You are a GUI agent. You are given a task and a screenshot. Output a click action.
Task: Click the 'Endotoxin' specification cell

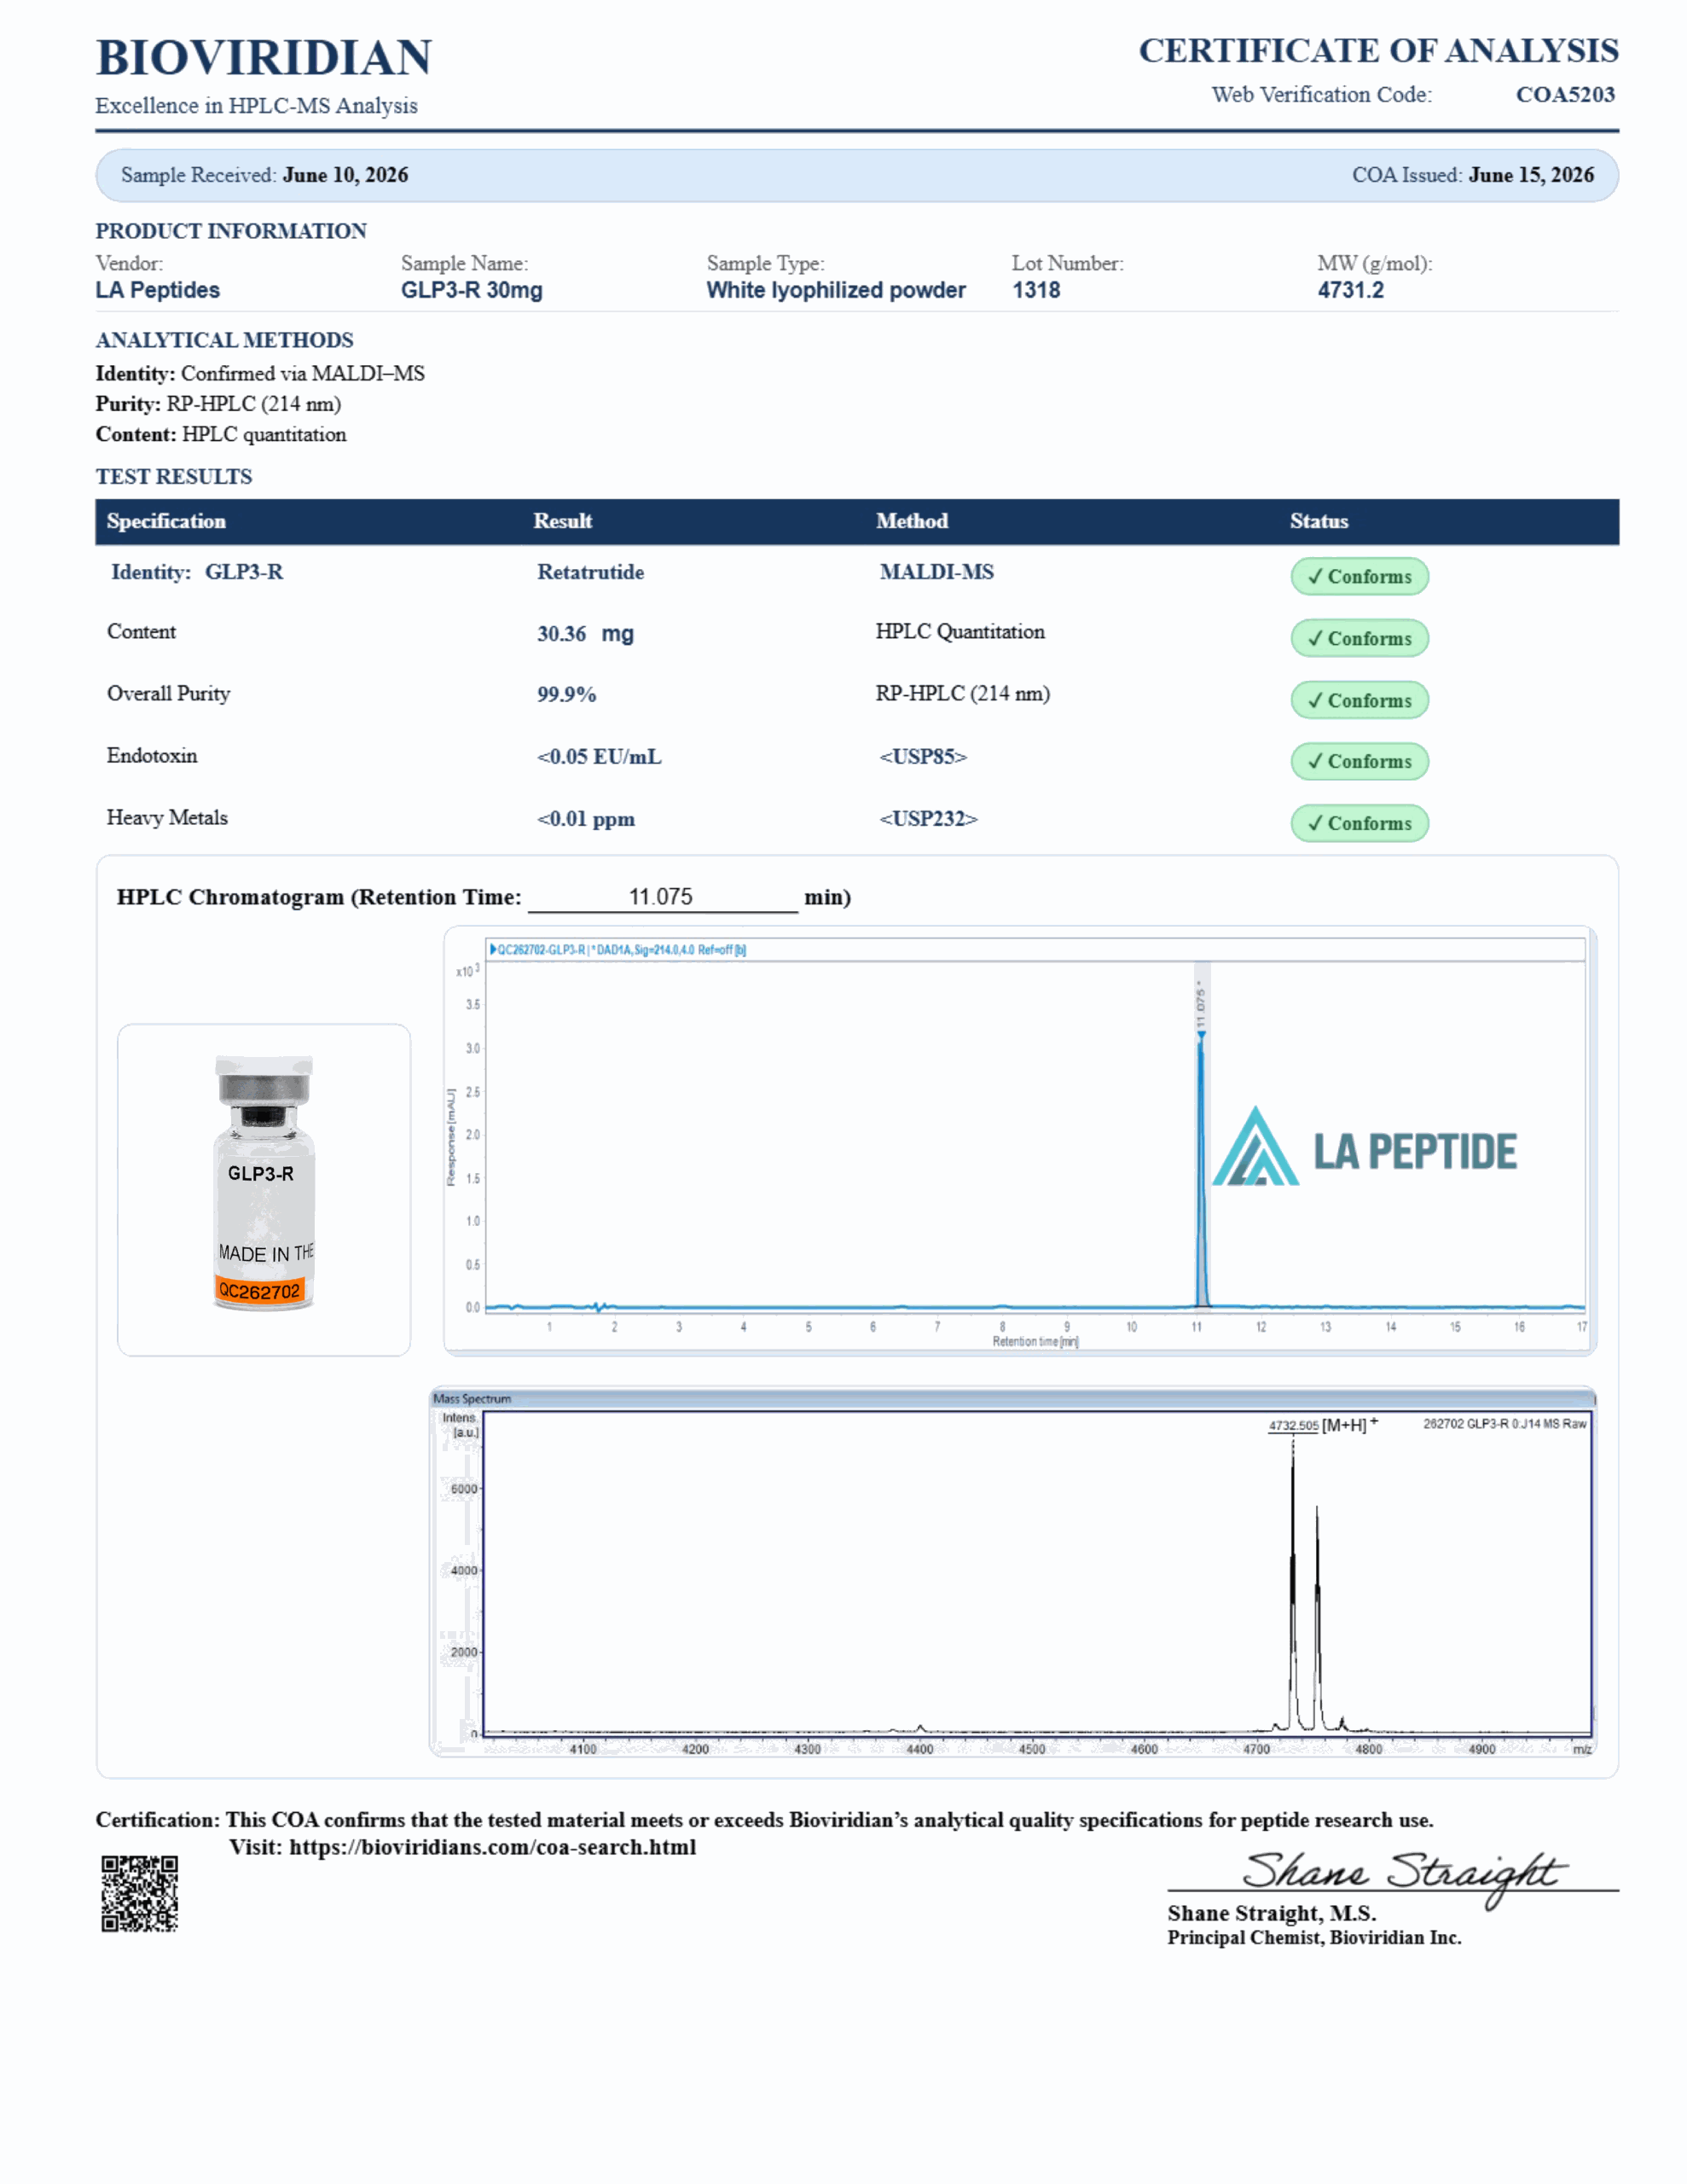[x=152, y=755]
